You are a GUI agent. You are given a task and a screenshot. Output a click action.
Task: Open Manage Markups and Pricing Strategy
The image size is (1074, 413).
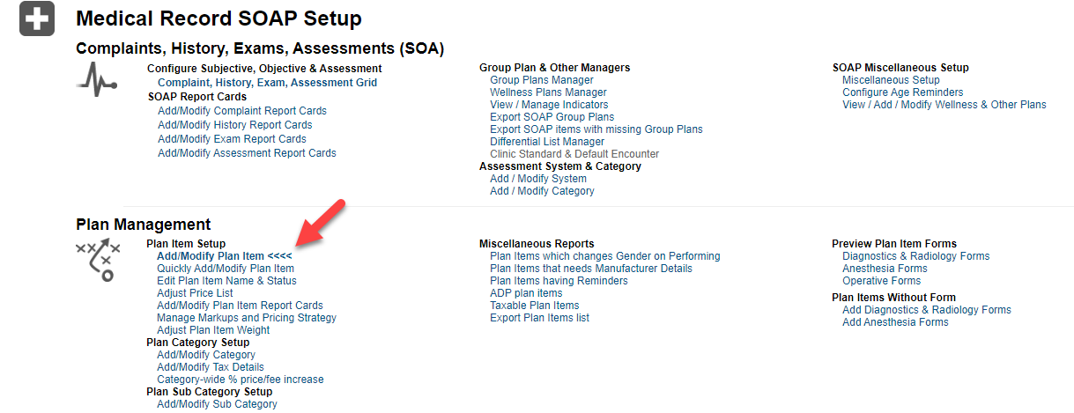pos(247,318)
